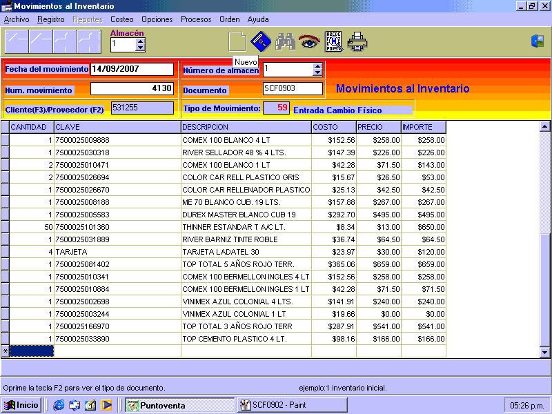Click the blue book icon in toolbar
This screenshot has width=552, height=414.
pos(260,41)
